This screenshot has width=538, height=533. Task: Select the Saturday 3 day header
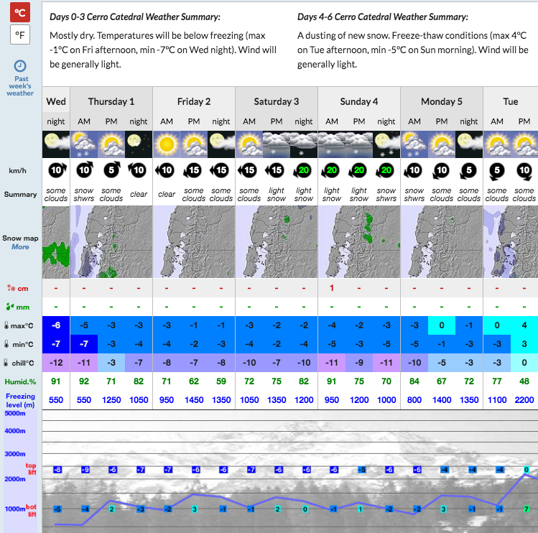[x=277, y=101]
